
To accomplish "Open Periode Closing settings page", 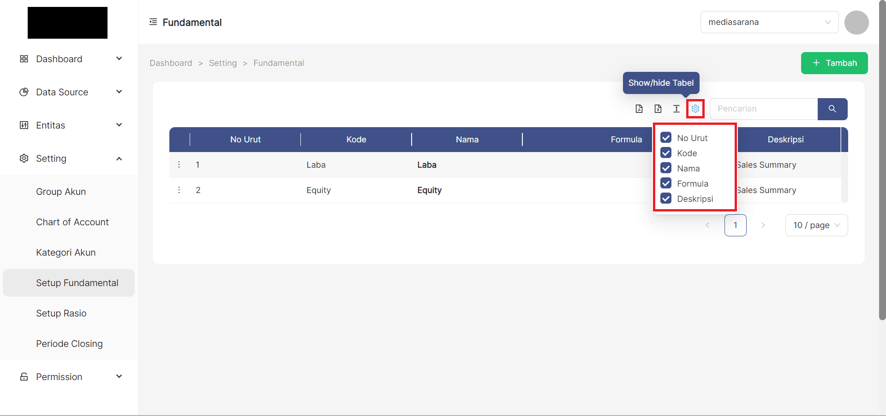I will [69, 343].
